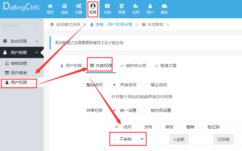Open the 系统 globe icon
Screen dimensions: 242x151
click(x=64, y=6)
